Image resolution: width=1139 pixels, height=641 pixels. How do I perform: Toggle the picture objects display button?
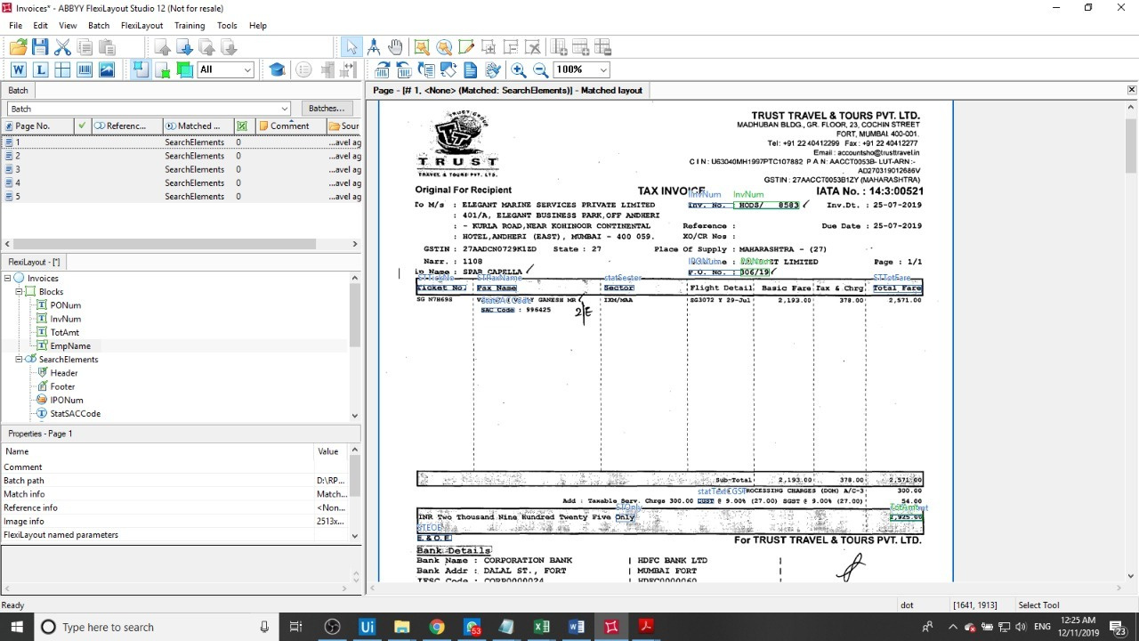[107, 69]
